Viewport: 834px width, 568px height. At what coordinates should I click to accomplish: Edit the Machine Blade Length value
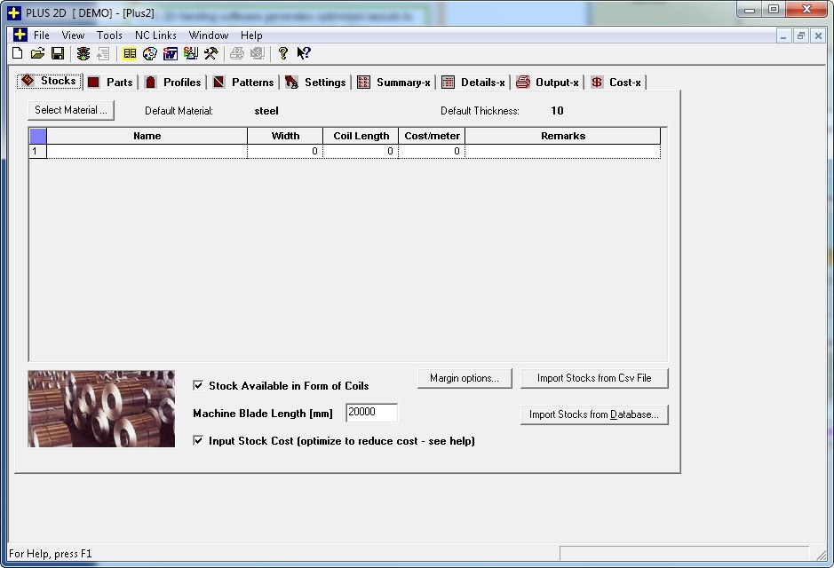370,412
